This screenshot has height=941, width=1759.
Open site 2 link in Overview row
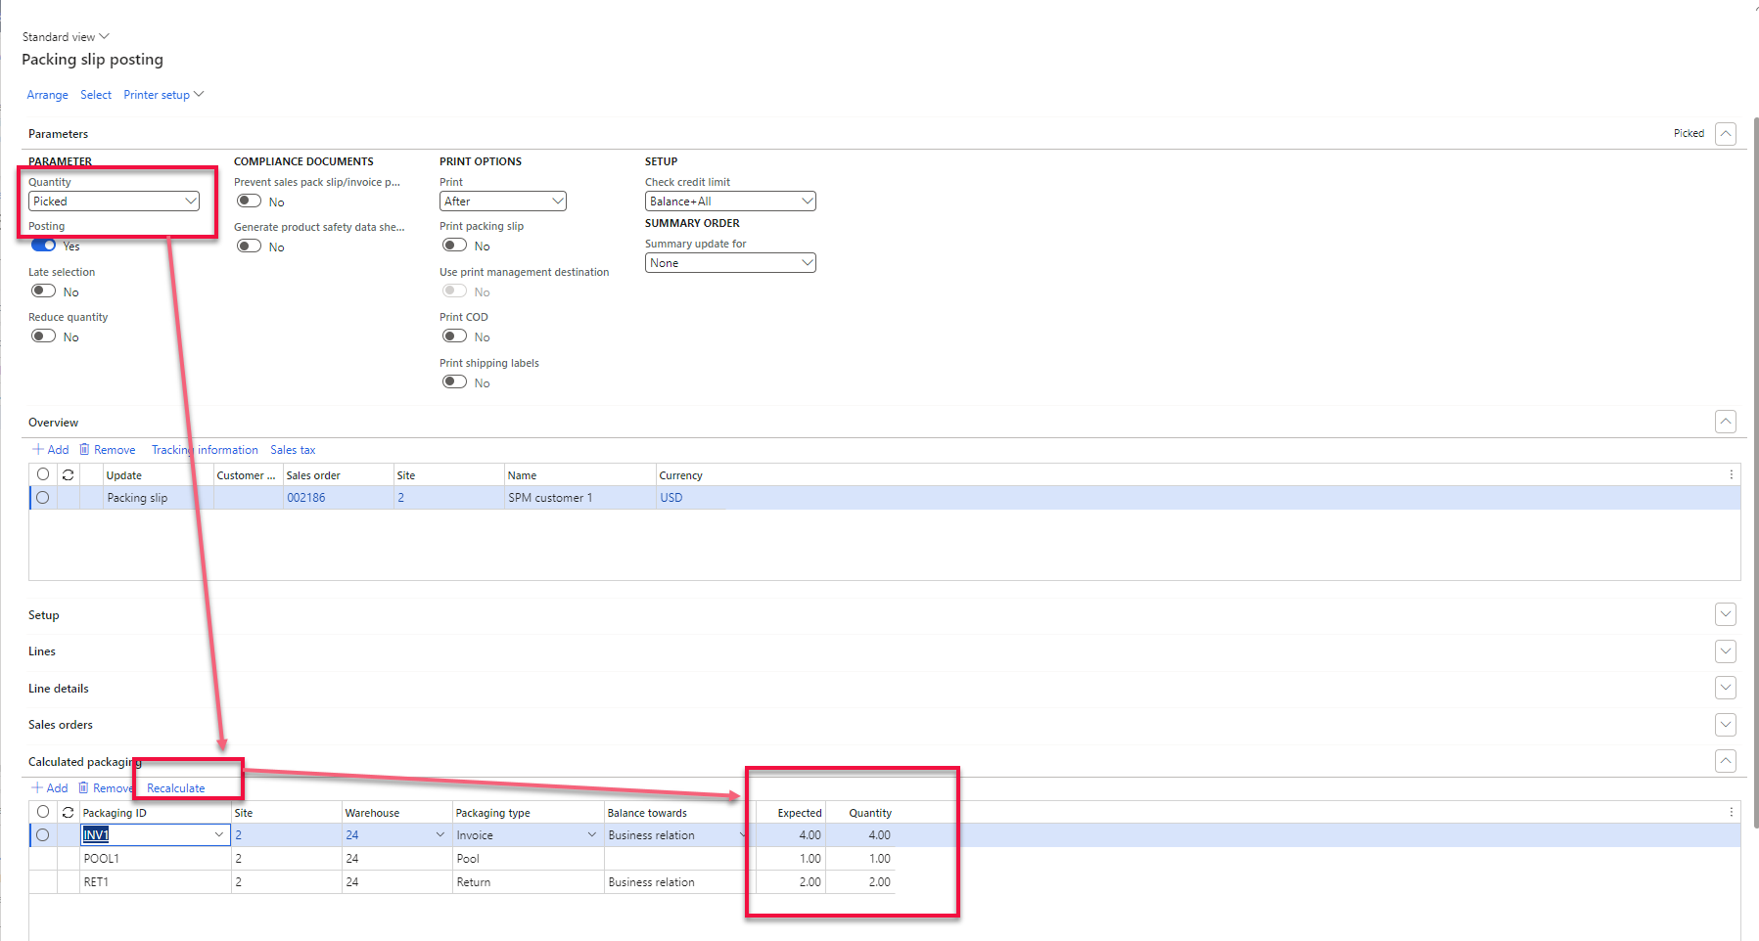(x=401, y=498)
